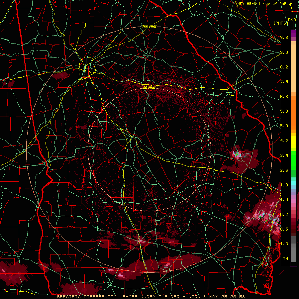Click the -0.5 value on the scale
Screen dimensions: 299x299
tap(283, 229)
